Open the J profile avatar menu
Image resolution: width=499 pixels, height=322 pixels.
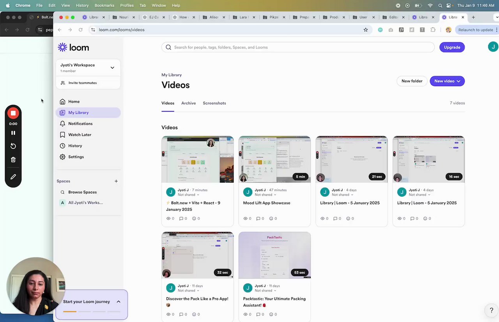[493, 47]
